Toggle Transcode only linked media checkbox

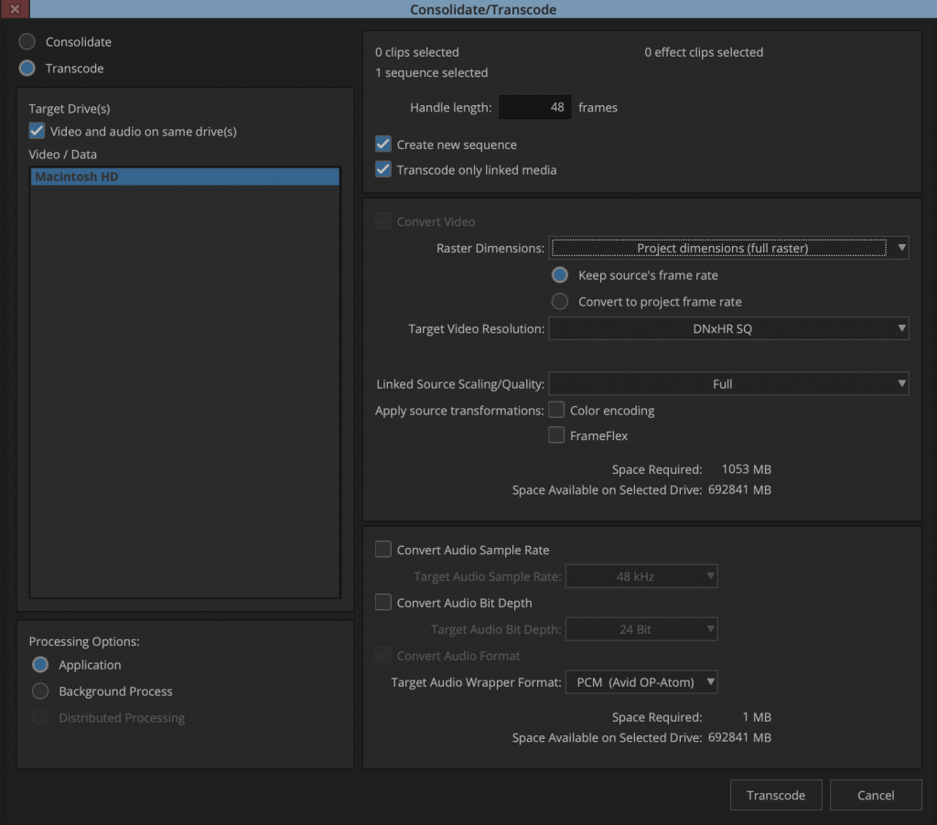[x=383, y=170]
